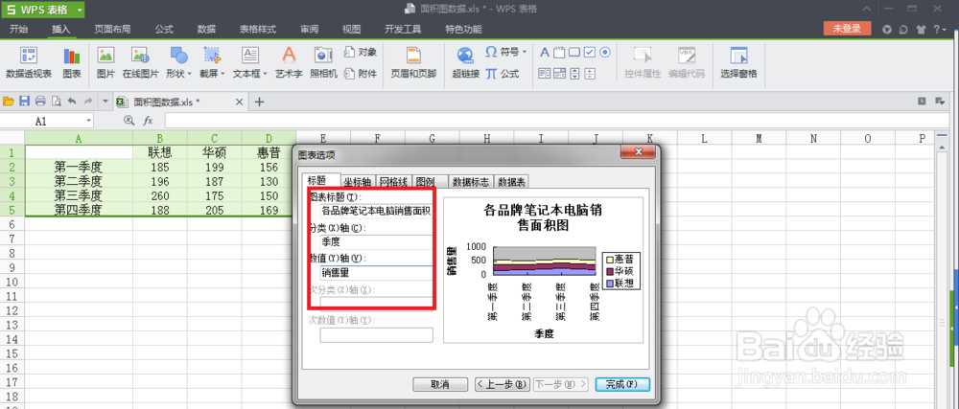
Task: Insert WordArt with 艺术字
Action: [x=289, y=63]
